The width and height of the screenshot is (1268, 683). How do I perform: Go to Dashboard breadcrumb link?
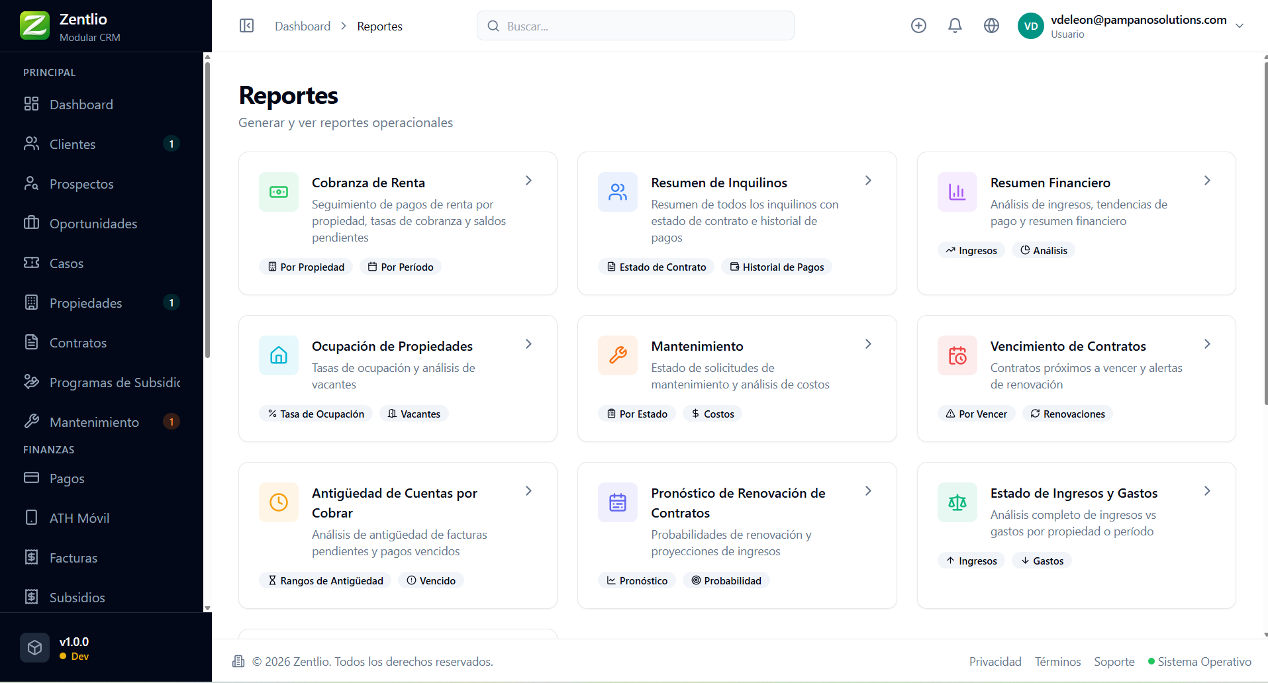click(x=303, y=26)
